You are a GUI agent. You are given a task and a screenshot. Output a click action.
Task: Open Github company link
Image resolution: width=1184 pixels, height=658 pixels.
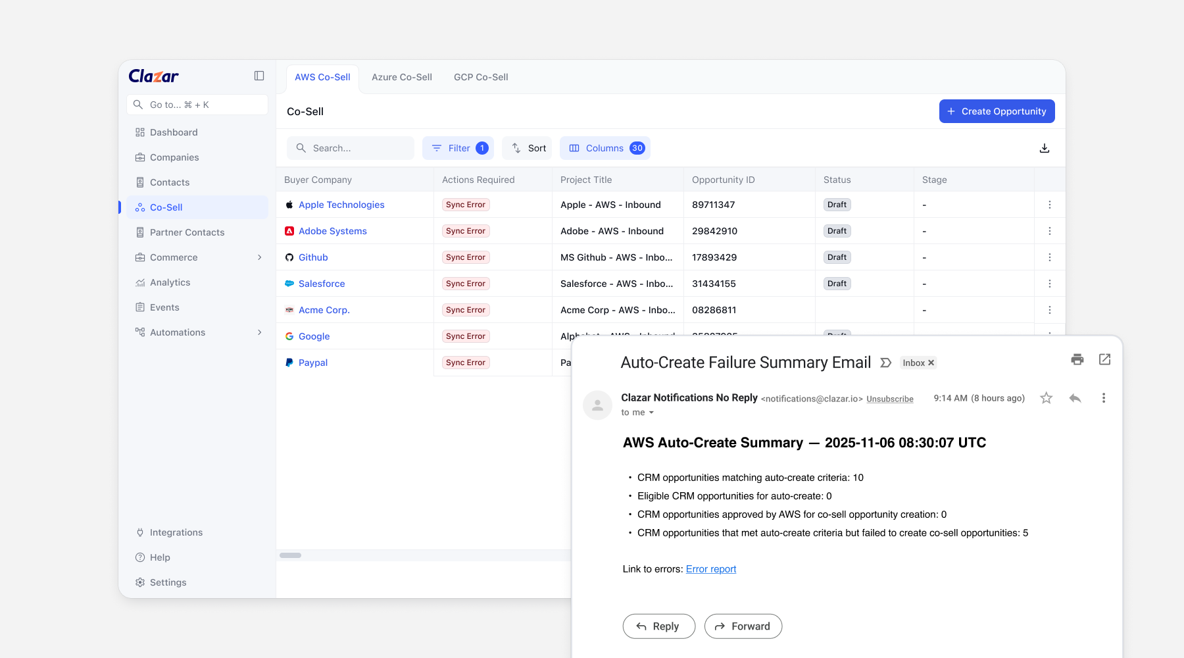313,257
